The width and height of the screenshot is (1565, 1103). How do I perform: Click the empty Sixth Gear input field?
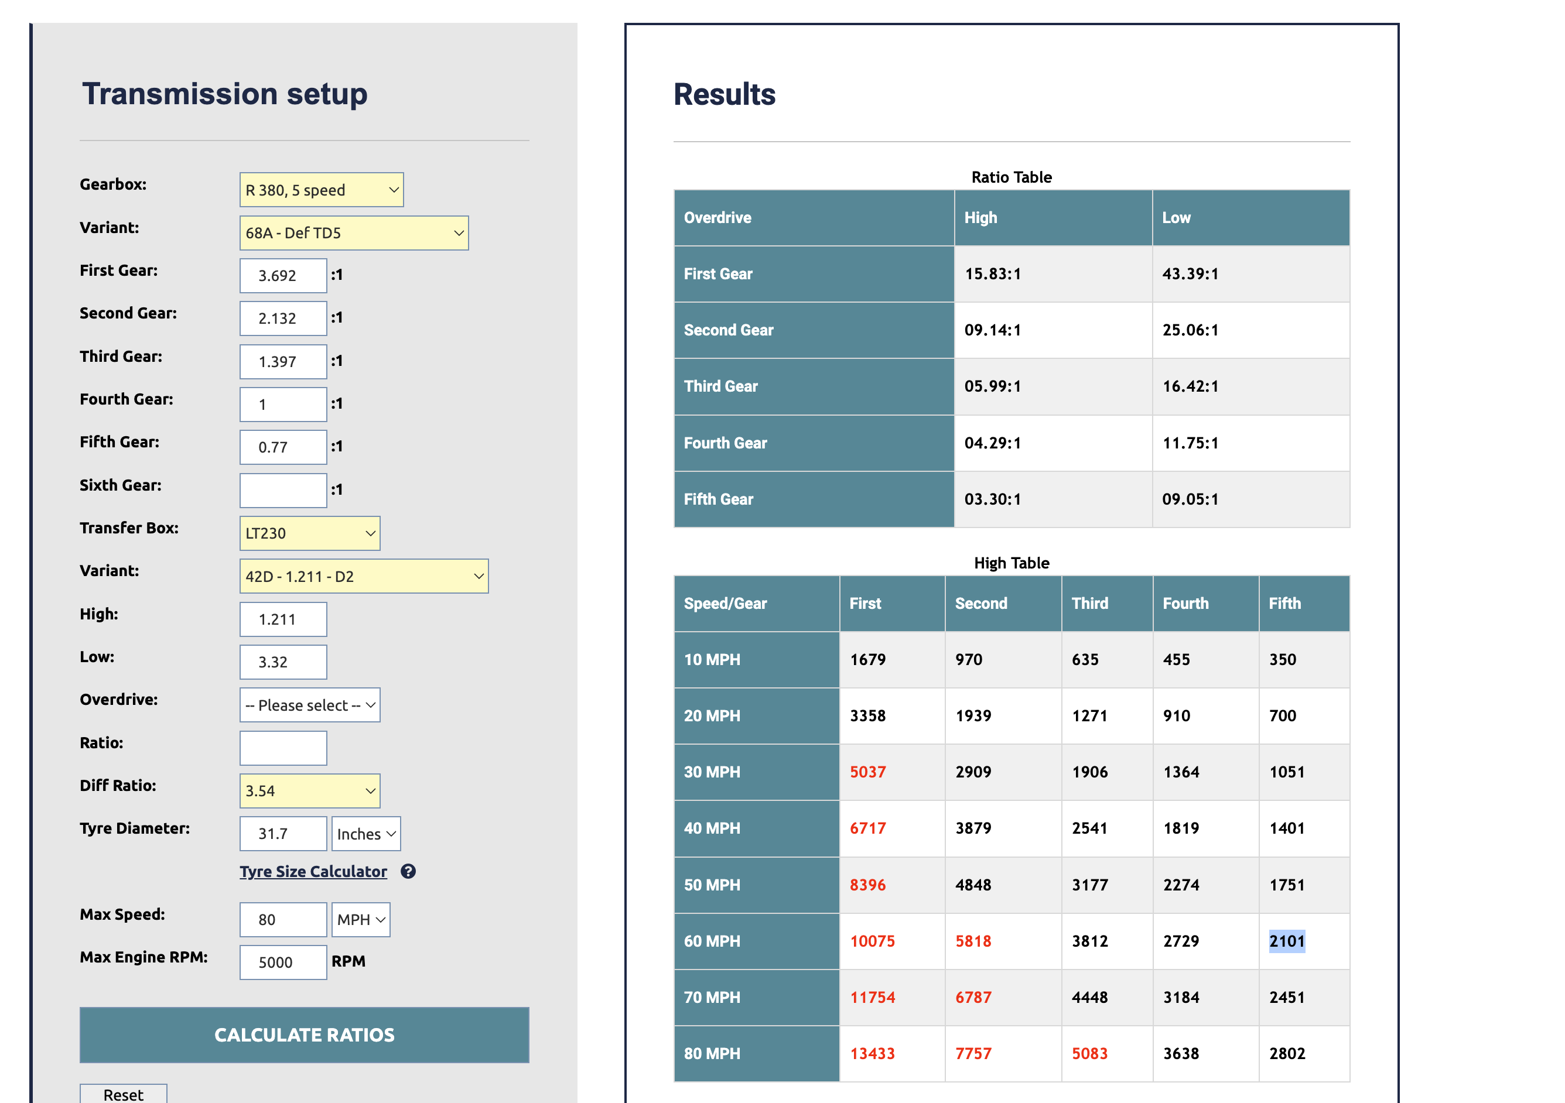[283, 491]
